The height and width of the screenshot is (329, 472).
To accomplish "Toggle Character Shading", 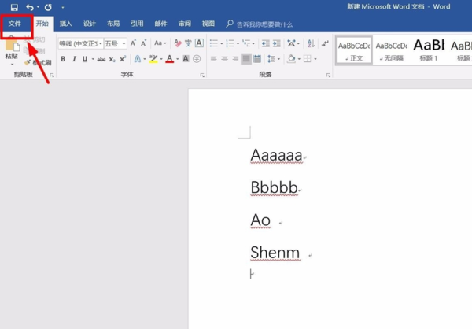I will coord(186,59).
